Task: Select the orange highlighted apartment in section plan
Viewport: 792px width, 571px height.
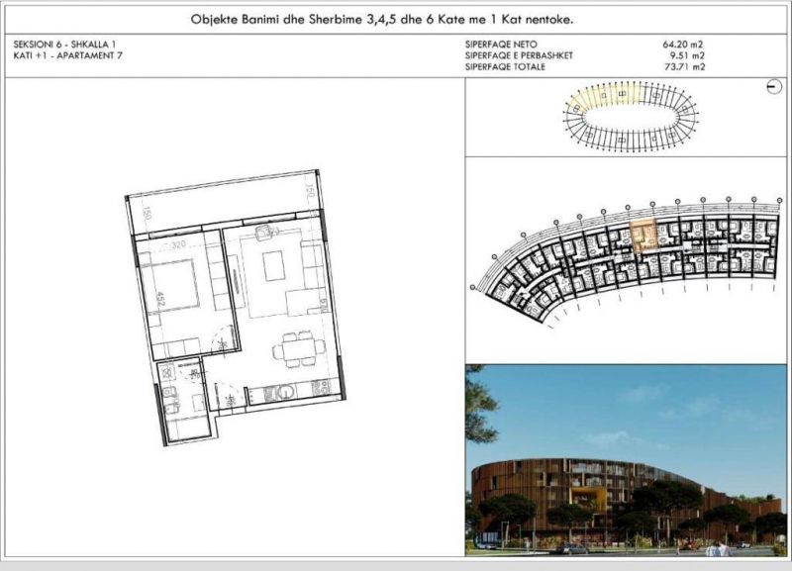Action: tap(643, 236)
